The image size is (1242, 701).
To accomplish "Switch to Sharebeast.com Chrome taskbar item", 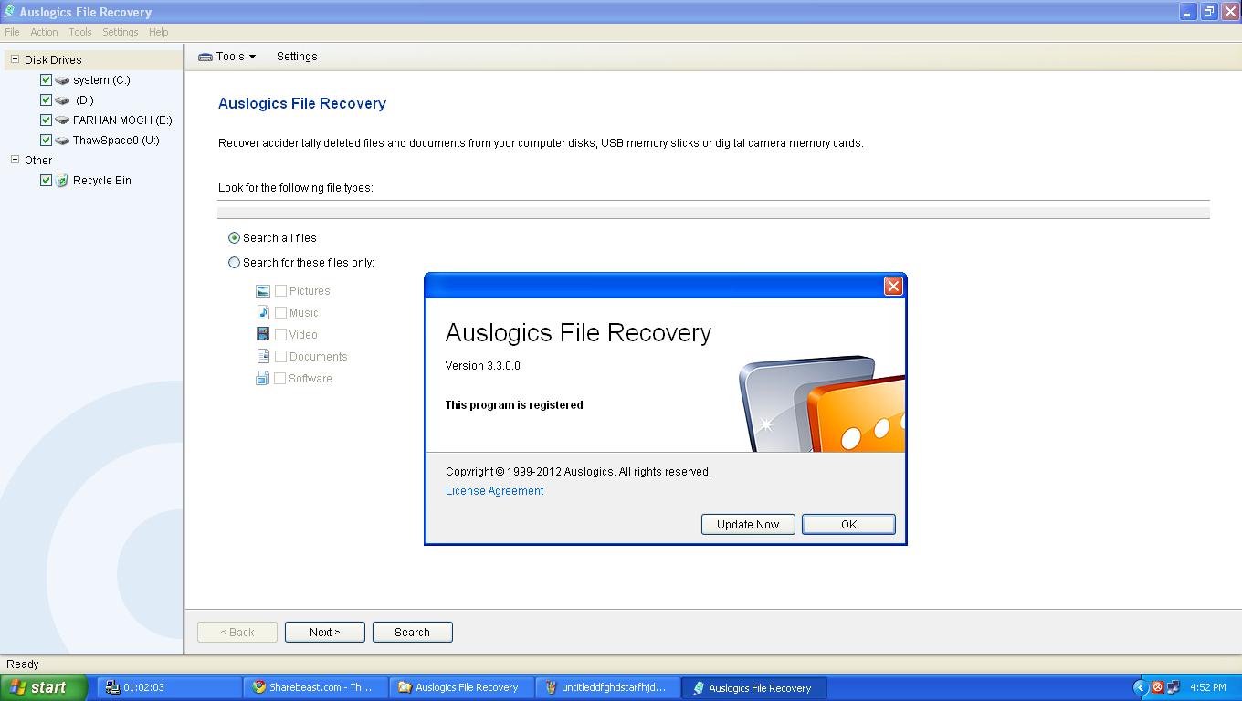I will (x=315, y=687).
